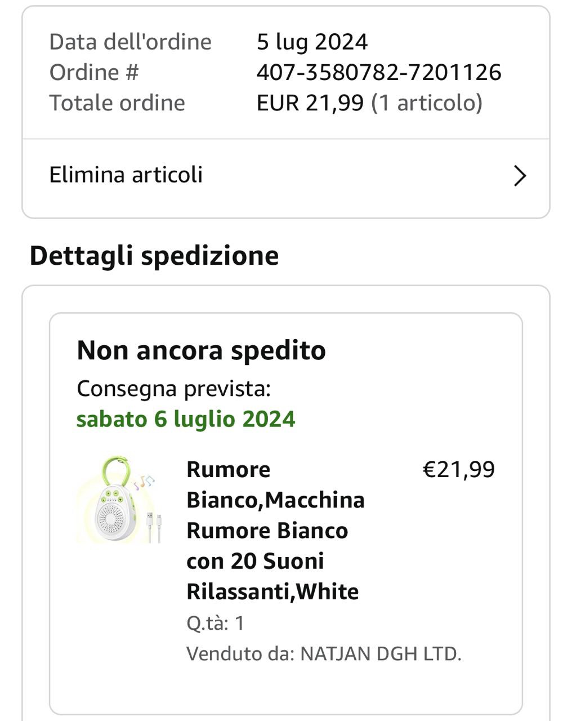Image resolution: width=572 pixels, height=721 pixels.
Task: Click the music notes in product image
Action: pyautogui.click(x=144, y=482)
